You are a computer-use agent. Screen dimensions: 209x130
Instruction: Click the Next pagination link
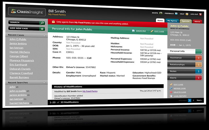tap(199, 100)
